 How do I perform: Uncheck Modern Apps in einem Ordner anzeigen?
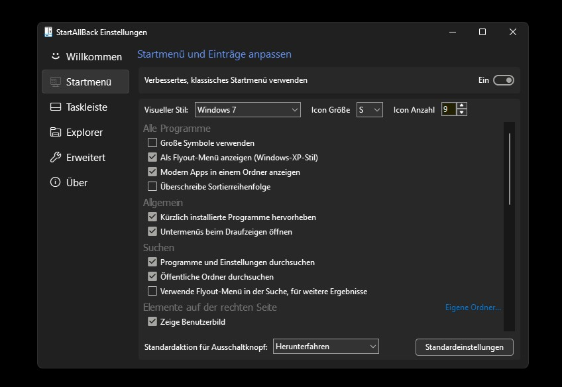[152, 172]
